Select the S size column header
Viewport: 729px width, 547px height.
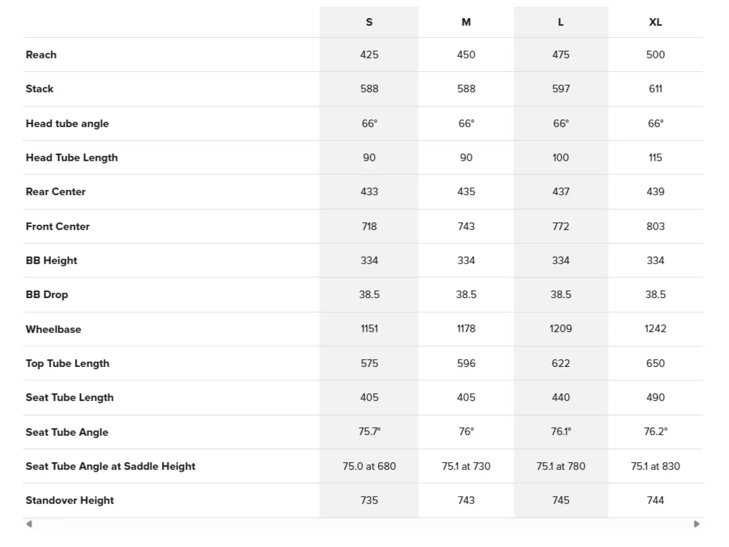pyautogui.click(x=369, y=22)
